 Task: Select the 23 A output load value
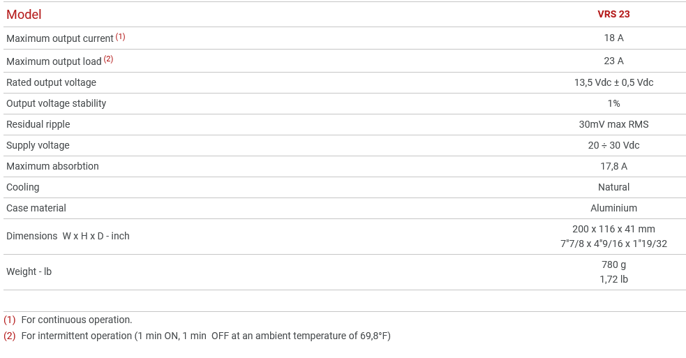point(613,61)
